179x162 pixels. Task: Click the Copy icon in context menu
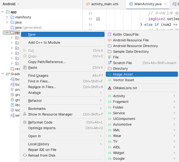25,56
